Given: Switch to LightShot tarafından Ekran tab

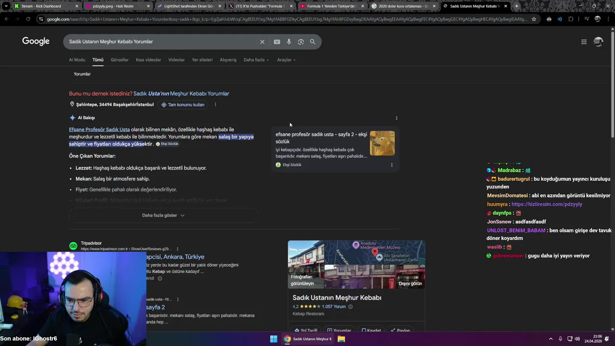Looking at the screenshot, I should pos(188,6).
